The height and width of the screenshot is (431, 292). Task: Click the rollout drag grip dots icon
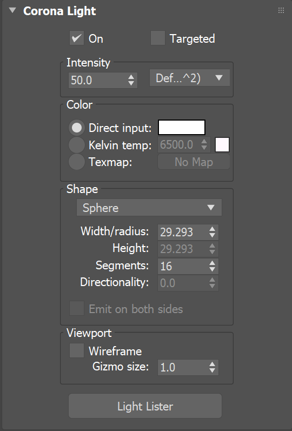(281, 10)
